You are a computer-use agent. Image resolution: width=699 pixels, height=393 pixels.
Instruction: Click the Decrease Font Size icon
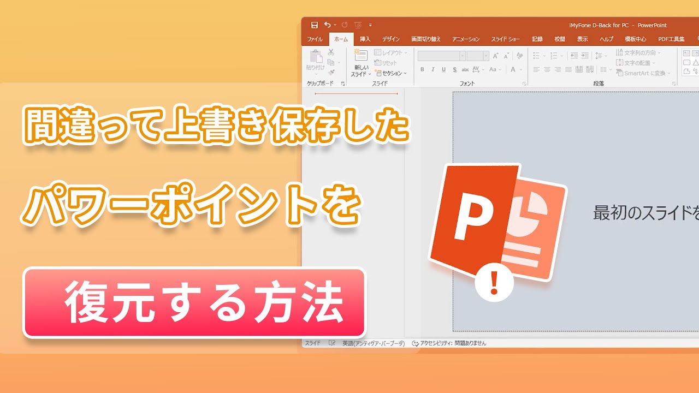(x=507, y=56)
